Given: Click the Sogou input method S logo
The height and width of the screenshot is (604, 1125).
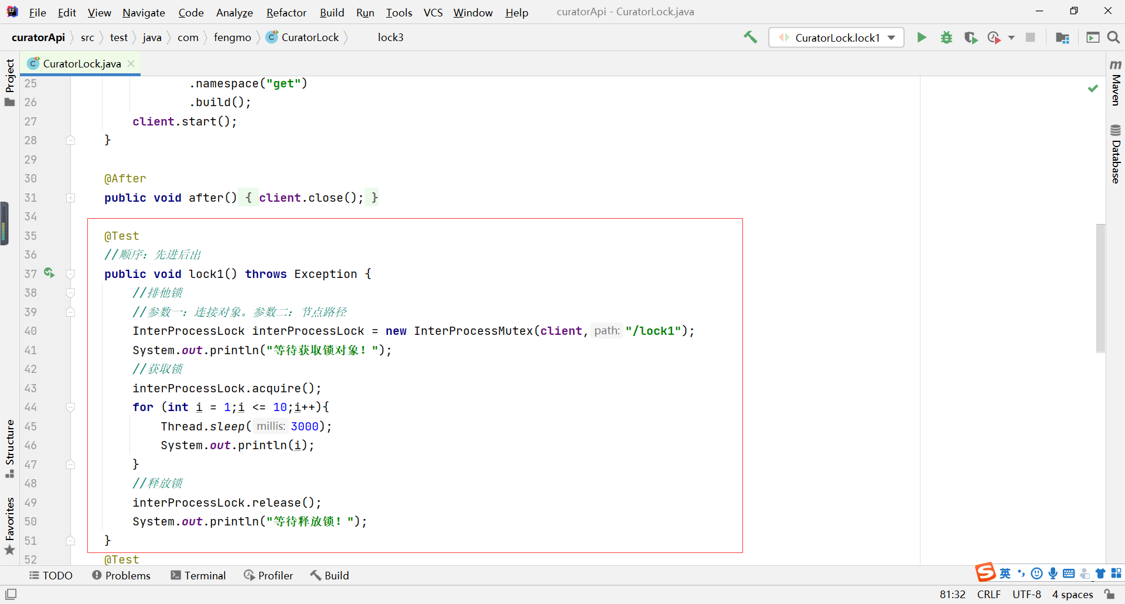Looking at the screenshot, I should tap(985, 572).
